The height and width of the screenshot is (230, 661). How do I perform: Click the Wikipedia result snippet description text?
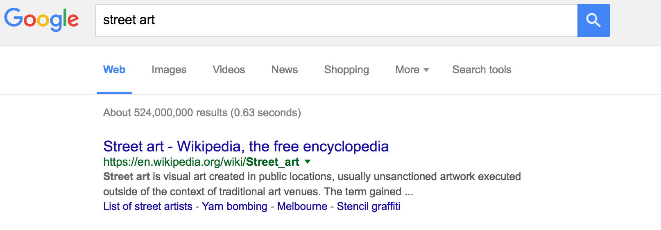311,184
